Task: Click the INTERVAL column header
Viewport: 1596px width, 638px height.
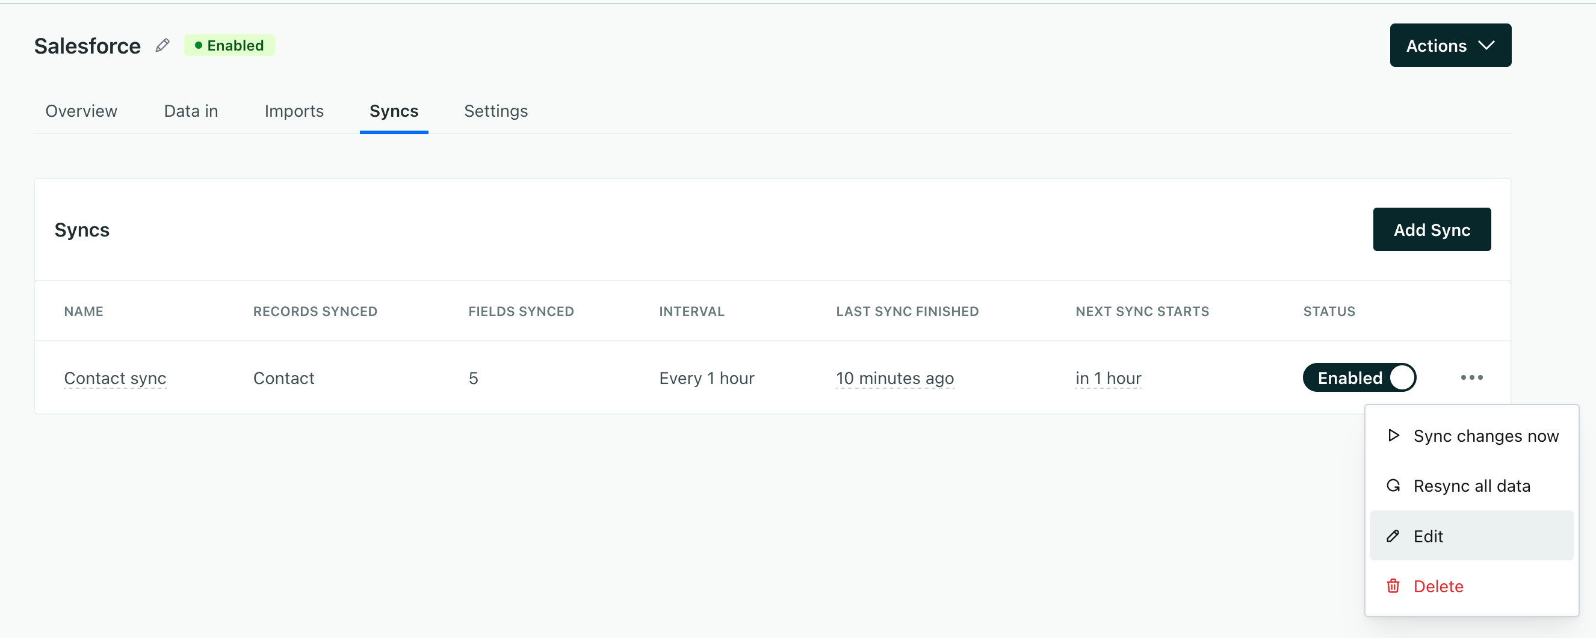Action: pyautogui.click(x=691, y=311)
